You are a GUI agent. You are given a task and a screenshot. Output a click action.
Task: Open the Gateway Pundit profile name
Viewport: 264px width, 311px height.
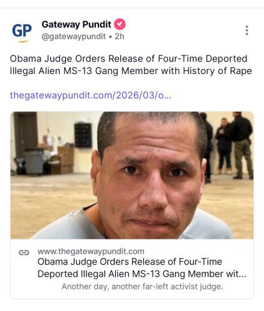click(77, 24)
